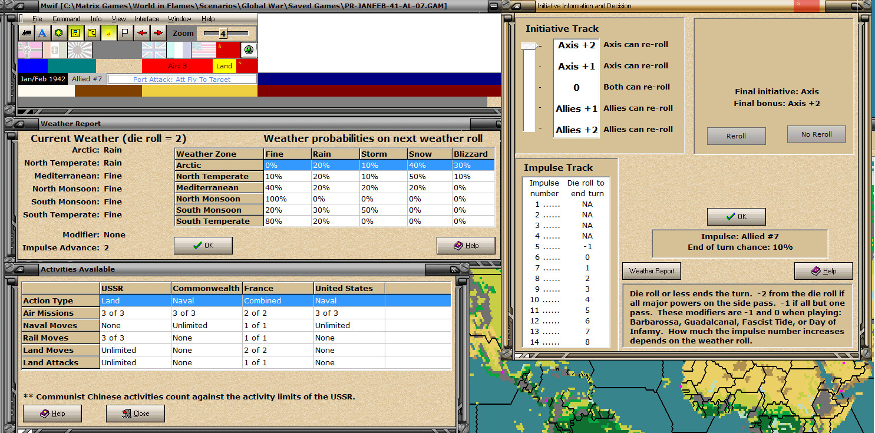
Task: Click the red right arrow icon
Action: pyautogui.click(x=158, y=32)
